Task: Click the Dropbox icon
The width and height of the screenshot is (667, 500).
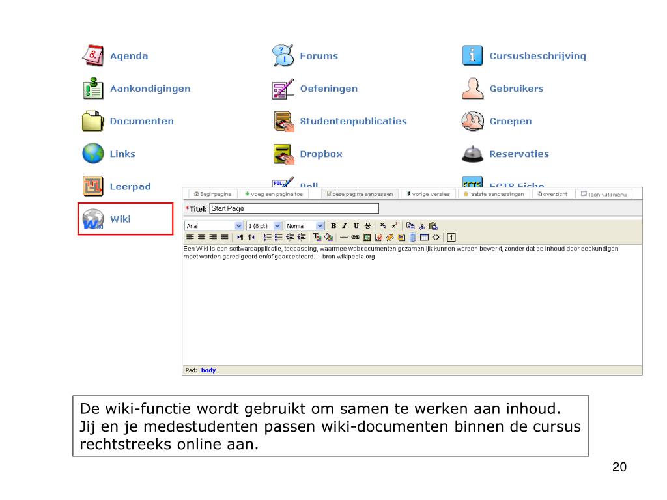Action: pyautogui.click(x=283, y=154)
